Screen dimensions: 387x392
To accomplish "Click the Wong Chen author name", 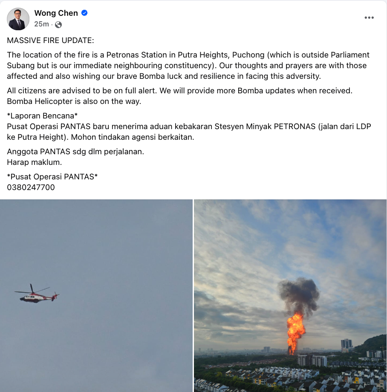I will pyautogui.click(x=56, y=13).
